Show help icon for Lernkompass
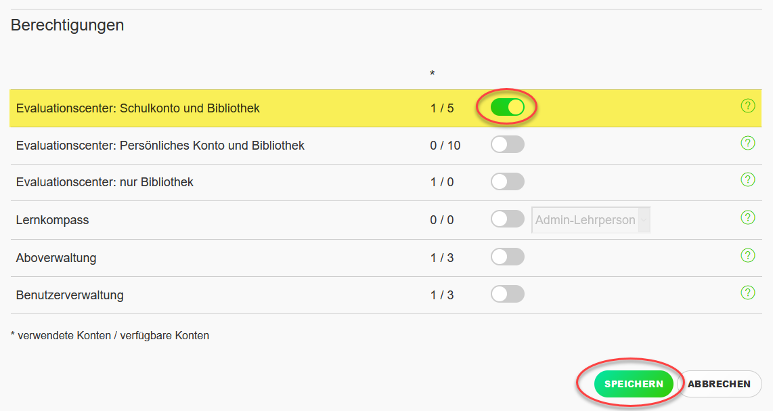The width and height of the screenshot is (773, 411). click(747, 217)
